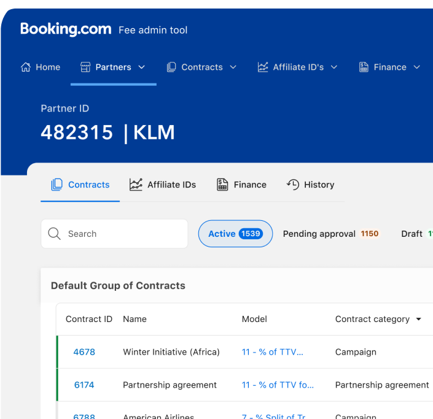433x419 pixels.
Task: Open the 11 - % of TTV fo... model link
Action: click(278, 385)
